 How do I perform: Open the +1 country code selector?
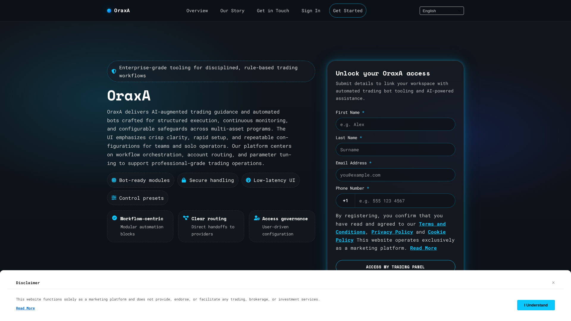pos(345,201)
